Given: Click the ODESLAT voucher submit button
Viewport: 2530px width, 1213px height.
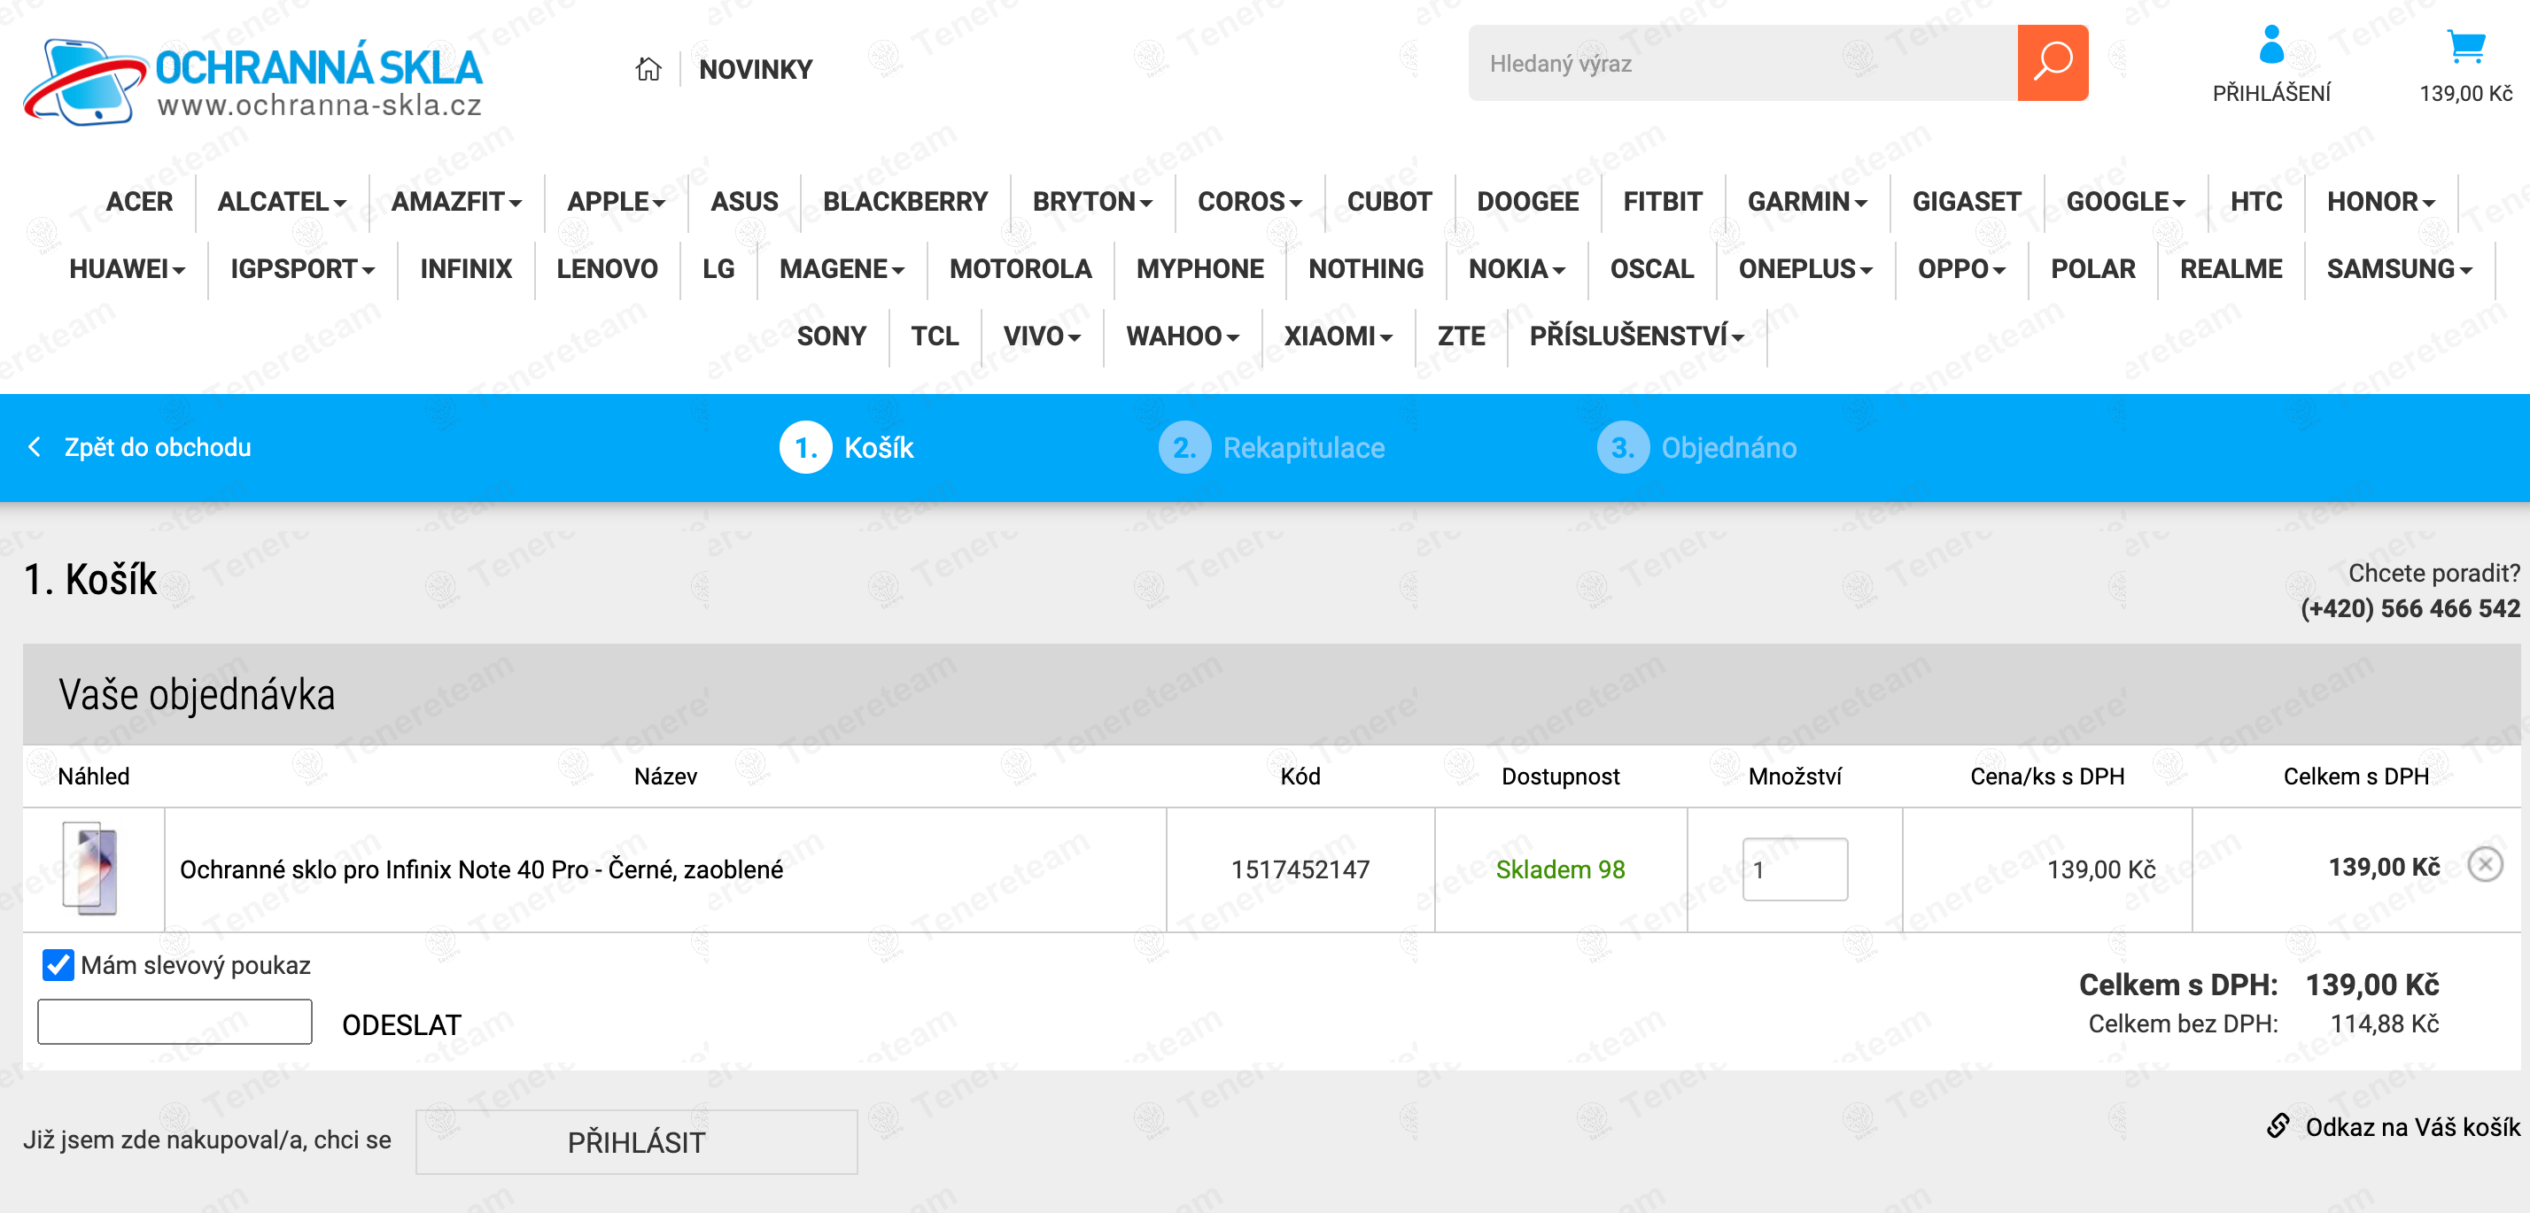Looking at the screenshot, I should tap(400, 1024).
